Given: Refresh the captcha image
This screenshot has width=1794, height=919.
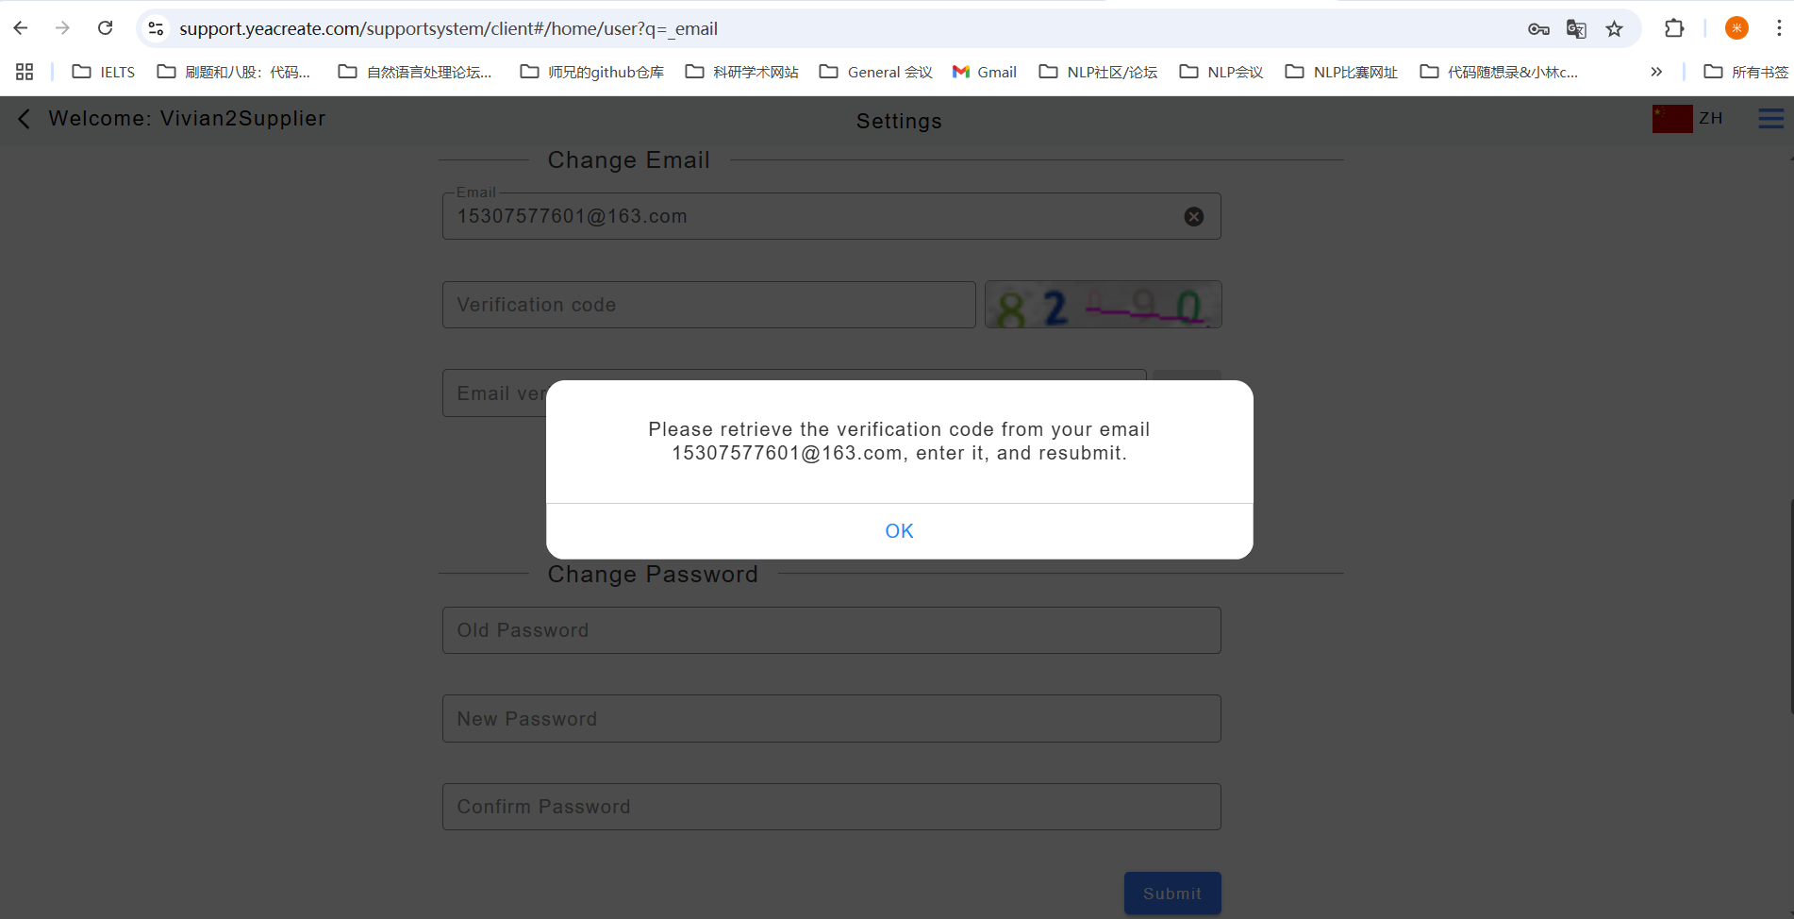Looking at the screenshot, I should (x=1103, y=305).
